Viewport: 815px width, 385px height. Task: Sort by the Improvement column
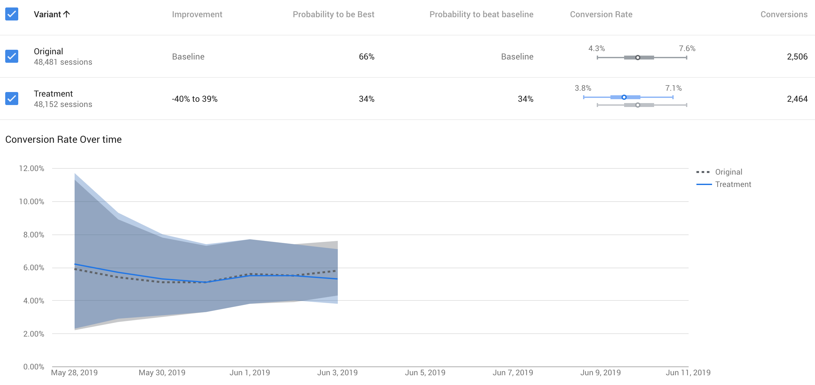point(197,14)
